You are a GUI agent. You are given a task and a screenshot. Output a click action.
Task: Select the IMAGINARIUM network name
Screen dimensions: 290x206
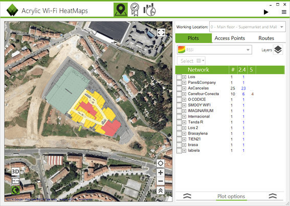pyautogui.click(x=200, y=110)
